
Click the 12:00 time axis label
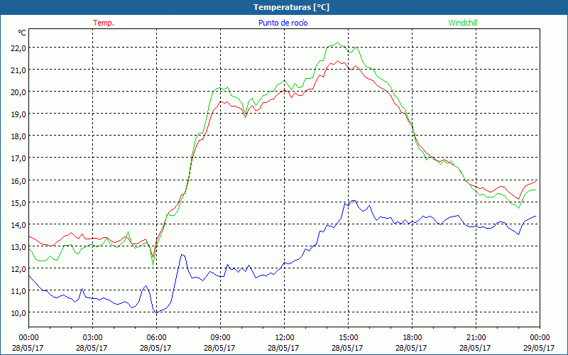coord(285,337)
